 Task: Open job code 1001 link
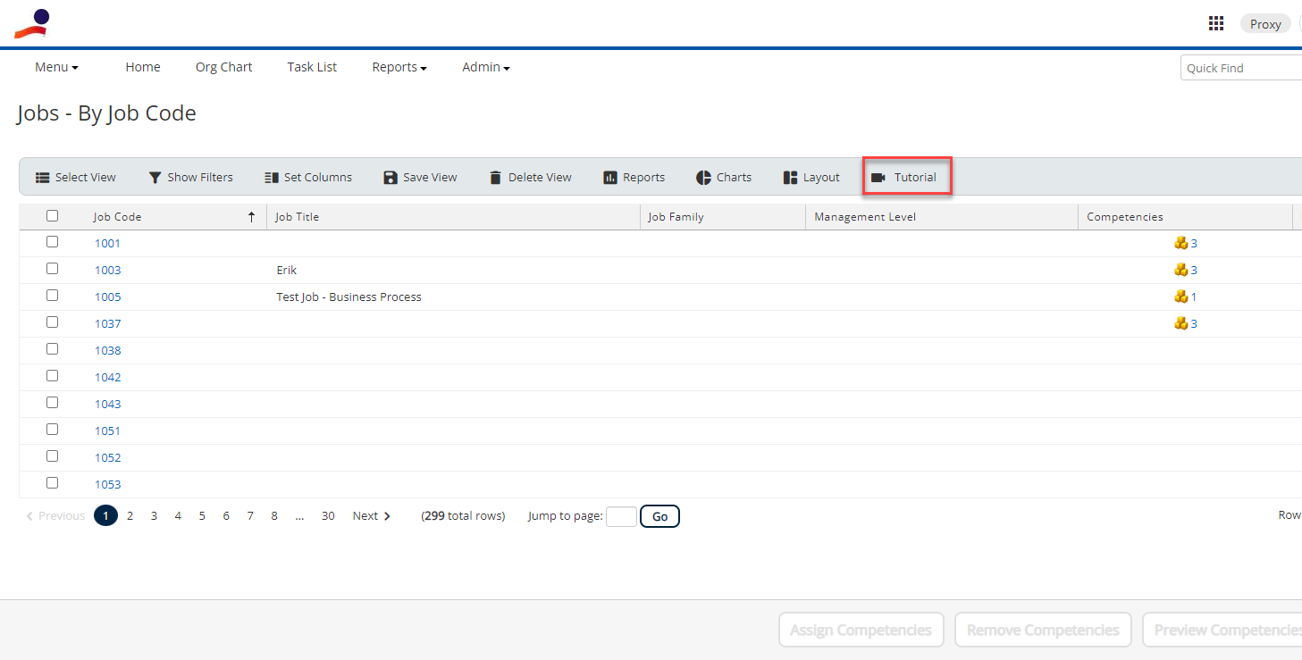point(108,243)
